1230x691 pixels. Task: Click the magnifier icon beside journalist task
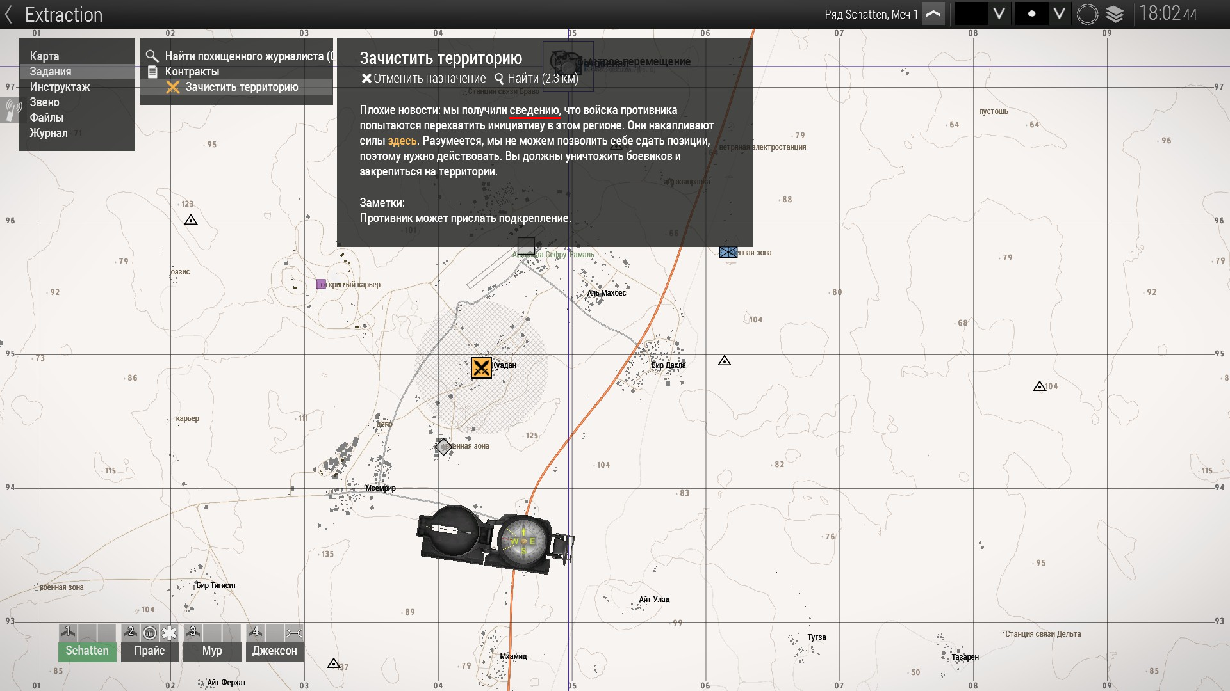(152, 56)
